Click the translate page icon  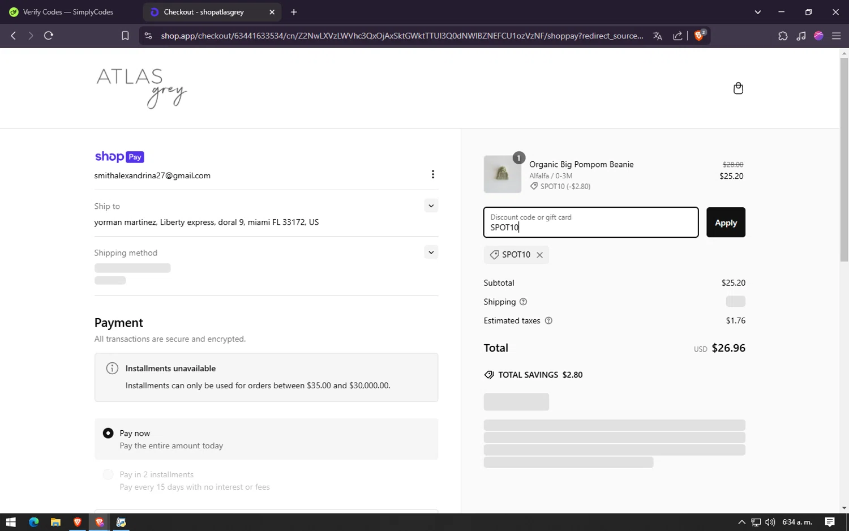658,36
